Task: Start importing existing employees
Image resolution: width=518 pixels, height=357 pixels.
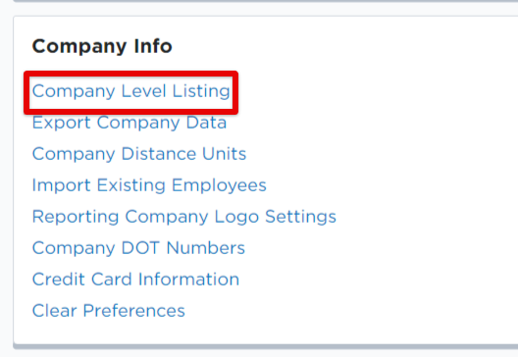Action: [x=149, y=185]
